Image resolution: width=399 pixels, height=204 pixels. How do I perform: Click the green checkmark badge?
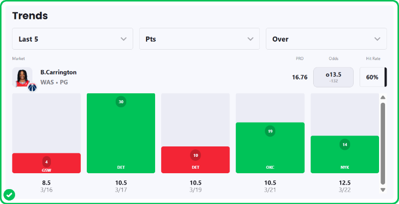(x=9, y=195)
